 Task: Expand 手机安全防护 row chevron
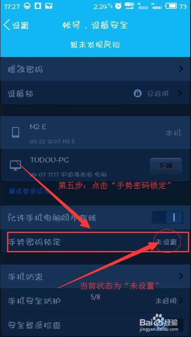[x=181, y=300]
